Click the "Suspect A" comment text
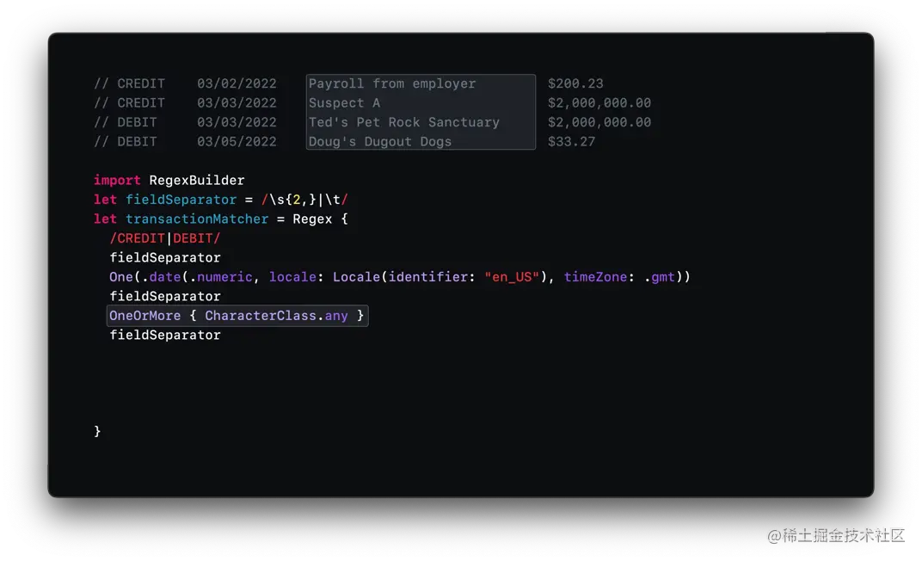 point(345,103)
